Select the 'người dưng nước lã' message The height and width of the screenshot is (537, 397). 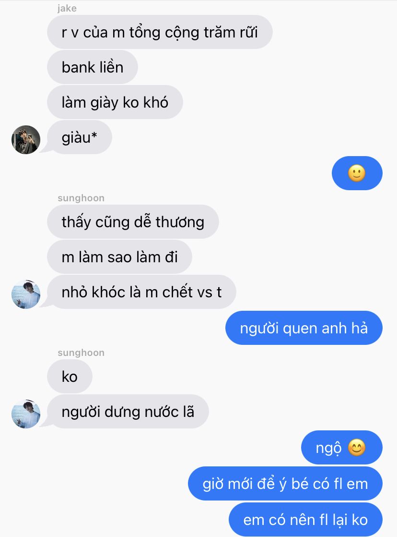pyautogui.click(x=128, y=412)
